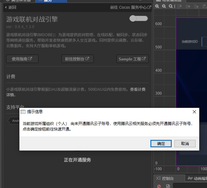The height and width of the screenshot is (188, 207).
Task: Switch to the 服务 tab
Action: point(51,1)
